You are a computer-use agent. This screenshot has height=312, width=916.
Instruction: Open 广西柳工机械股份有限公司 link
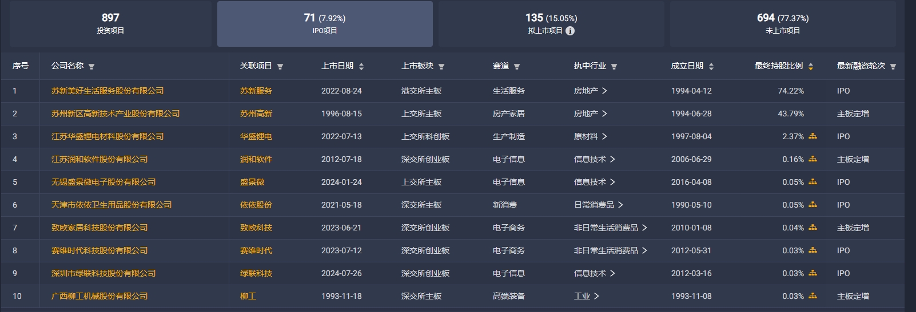point(99,296)
